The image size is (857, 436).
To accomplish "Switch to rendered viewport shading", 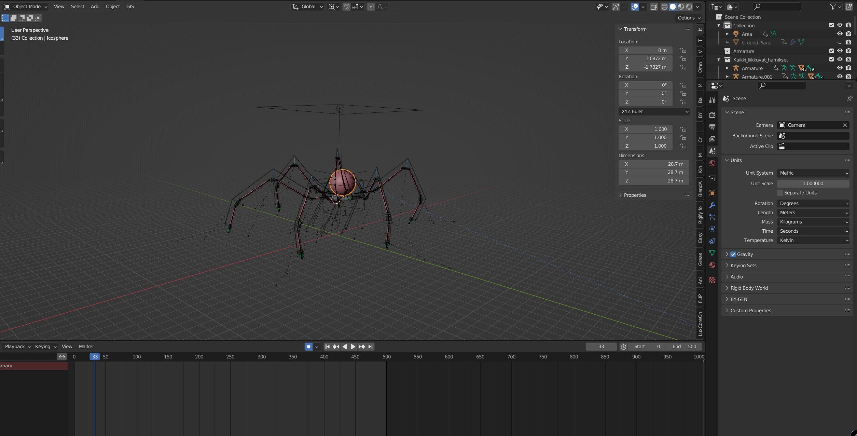I will point(689,6).
